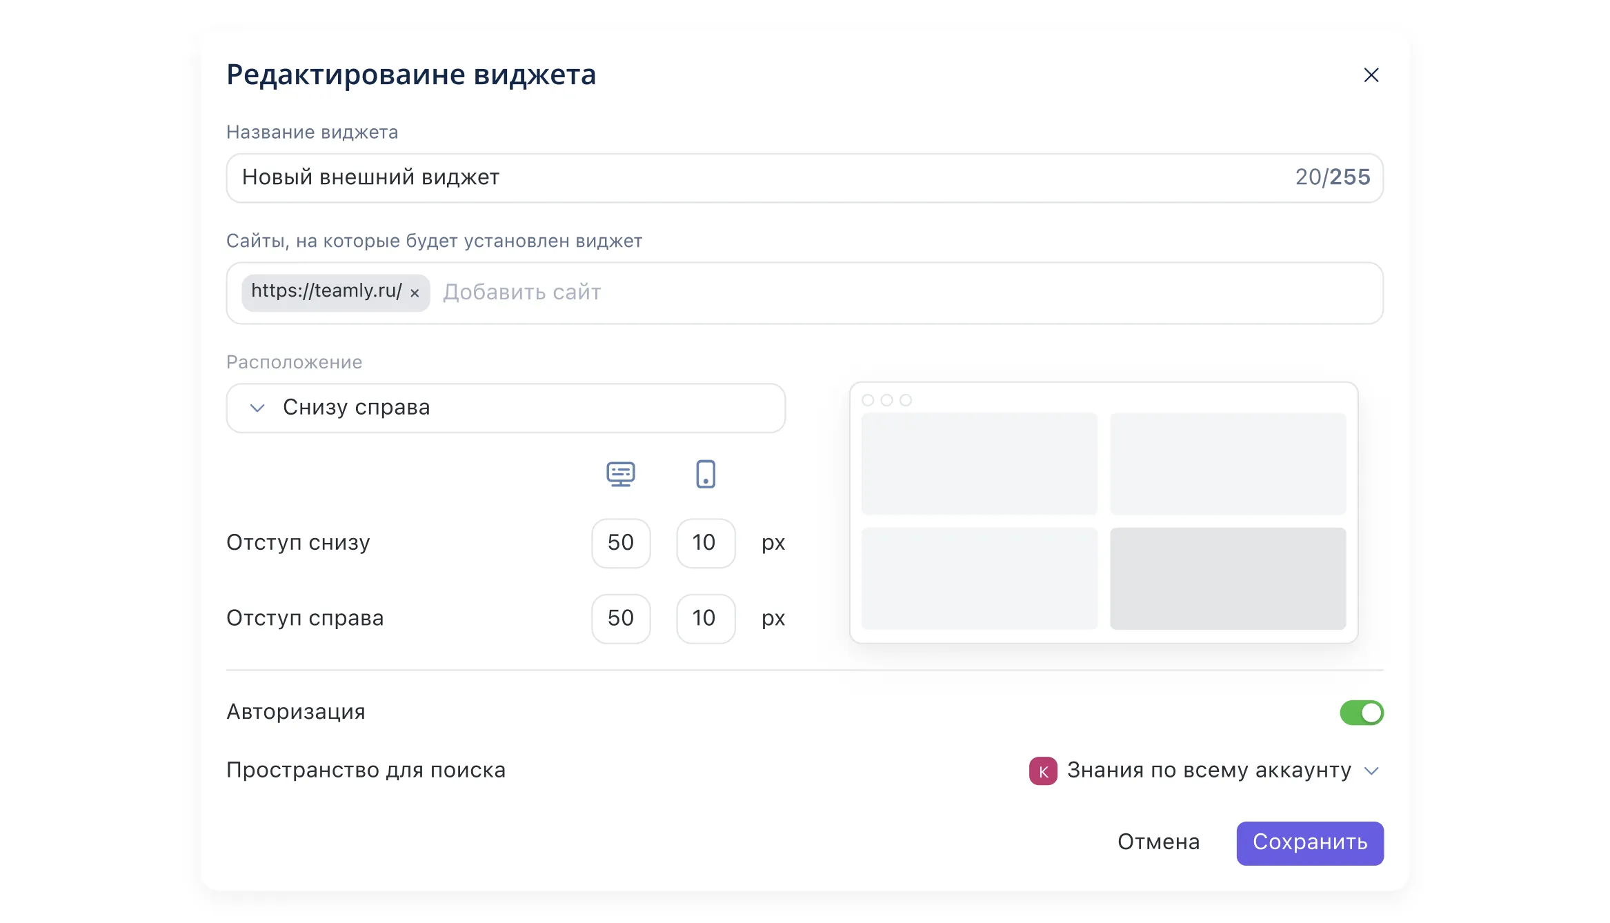Click the pink K space avatar
Image resolution: width=1610 pixels, height=923 pixels.
click(1042, 771)
